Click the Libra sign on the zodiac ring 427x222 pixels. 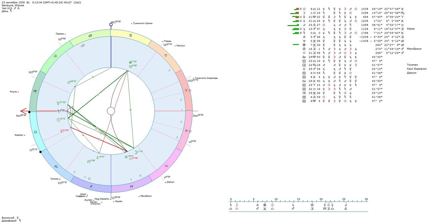tap(35, 132)
